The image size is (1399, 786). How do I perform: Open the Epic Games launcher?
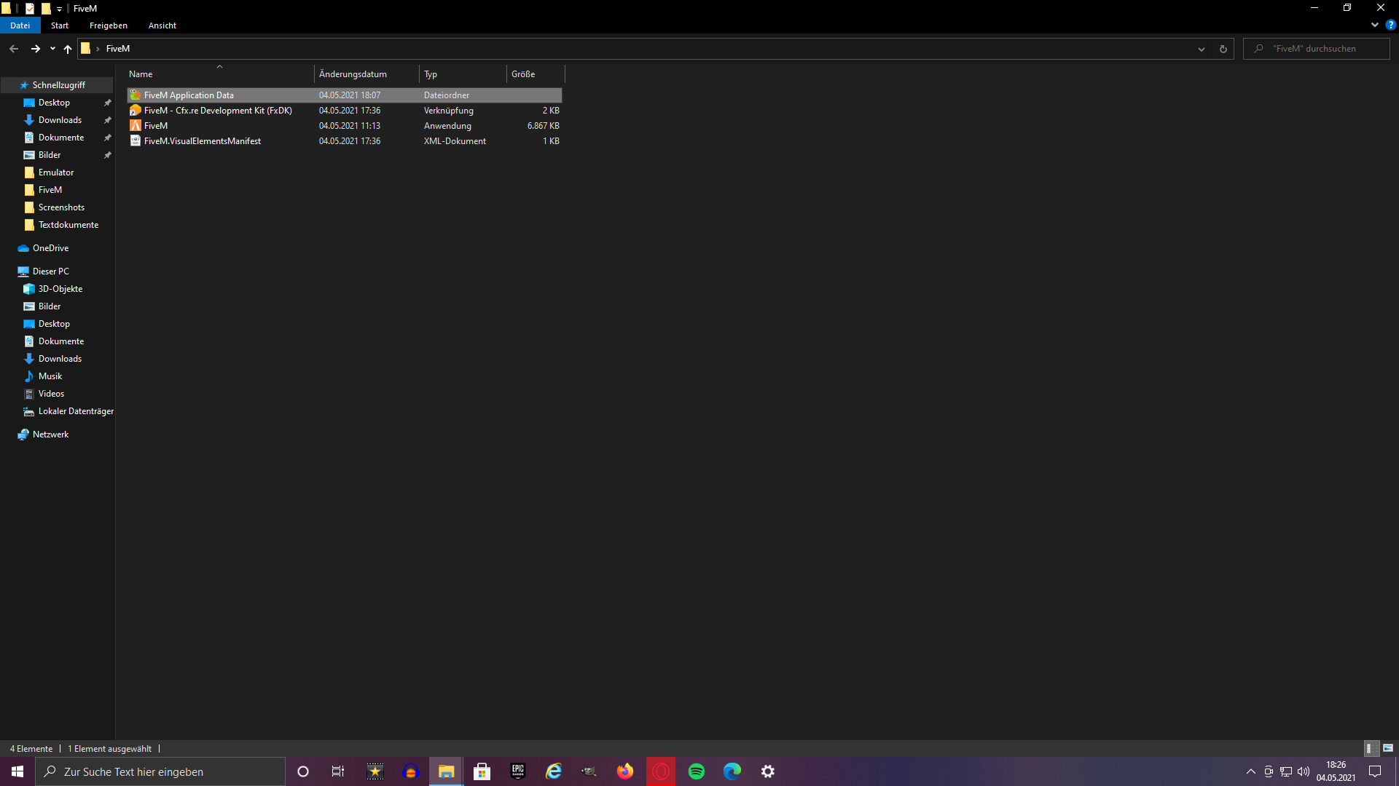point(517,771)
